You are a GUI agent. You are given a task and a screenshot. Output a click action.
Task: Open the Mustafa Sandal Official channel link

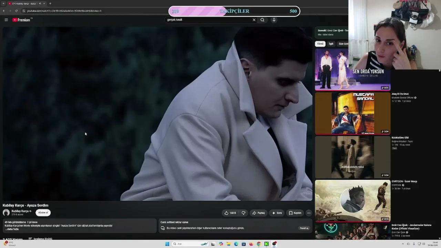[402, 98]
